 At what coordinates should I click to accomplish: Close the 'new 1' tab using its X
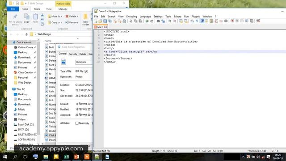click(105, 27)
